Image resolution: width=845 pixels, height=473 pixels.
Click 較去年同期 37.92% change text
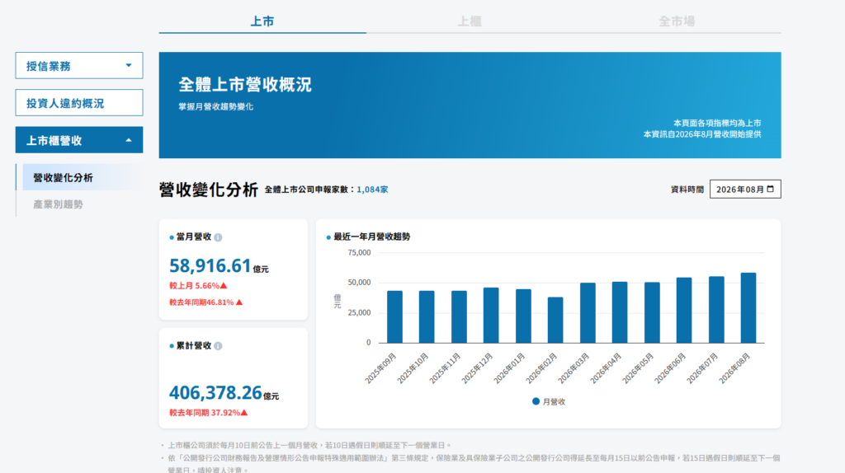coord(209,413)
